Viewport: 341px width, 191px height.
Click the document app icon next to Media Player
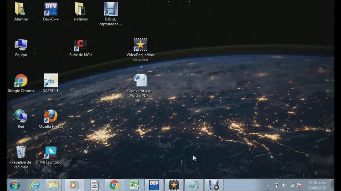(94, 185)
